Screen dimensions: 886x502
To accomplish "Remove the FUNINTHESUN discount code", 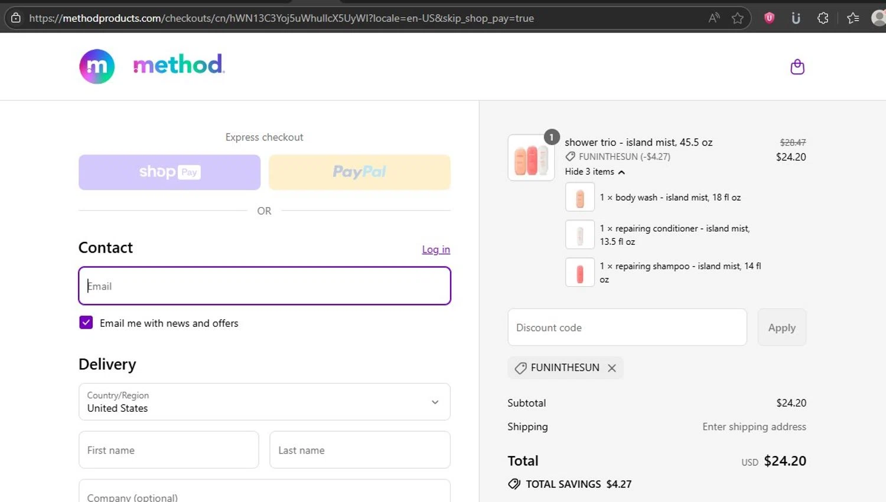I will 612,368.
